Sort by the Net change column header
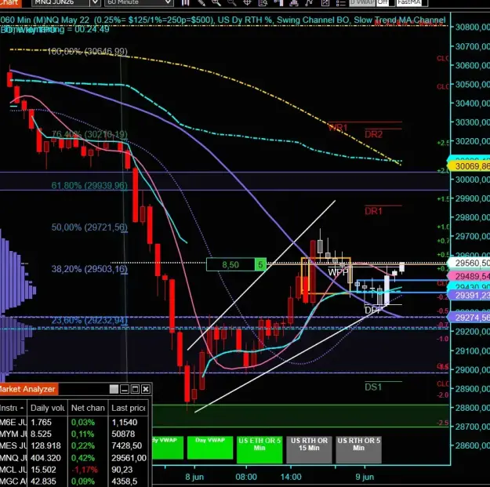Viewport: 490px width, 487px height. [x=88, y=408]
